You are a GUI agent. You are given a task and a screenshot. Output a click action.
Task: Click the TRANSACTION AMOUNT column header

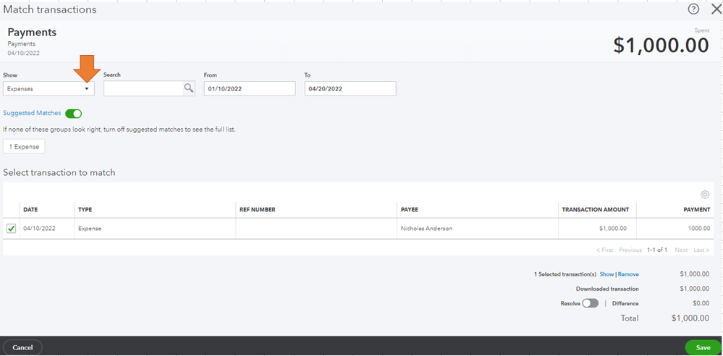click(x=596, y=209)
